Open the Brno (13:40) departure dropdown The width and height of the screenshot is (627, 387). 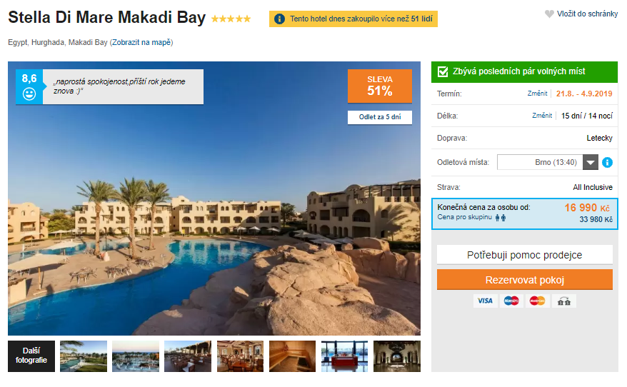pos(540,162)
